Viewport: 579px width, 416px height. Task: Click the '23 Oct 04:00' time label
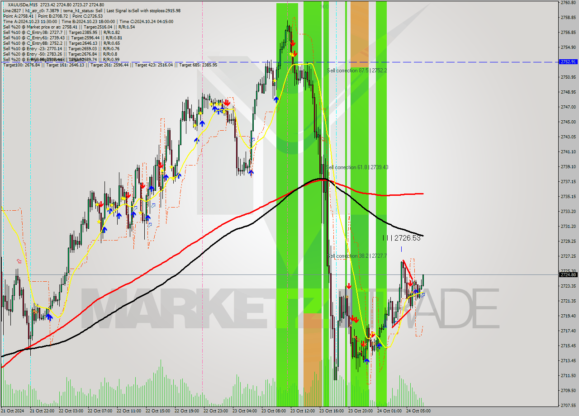click(245, 411)
